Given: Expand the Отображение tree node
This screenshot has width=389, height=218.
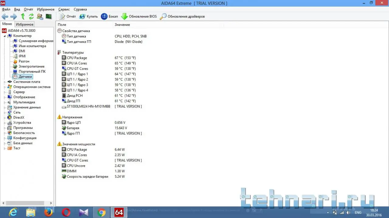Looking at the screenshot, I should (5, 97).
